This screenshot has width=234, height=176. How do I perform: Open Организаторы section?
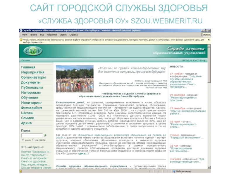coord(33,77)
